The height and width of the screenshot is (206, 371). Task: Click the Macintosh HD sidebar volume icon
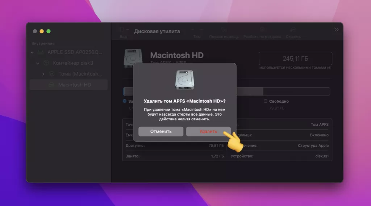click(x=51, y=85)
